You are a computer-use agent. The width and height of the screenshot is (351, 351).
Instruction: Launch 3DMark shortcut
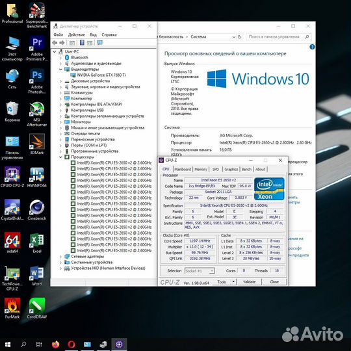click(37, 144)
